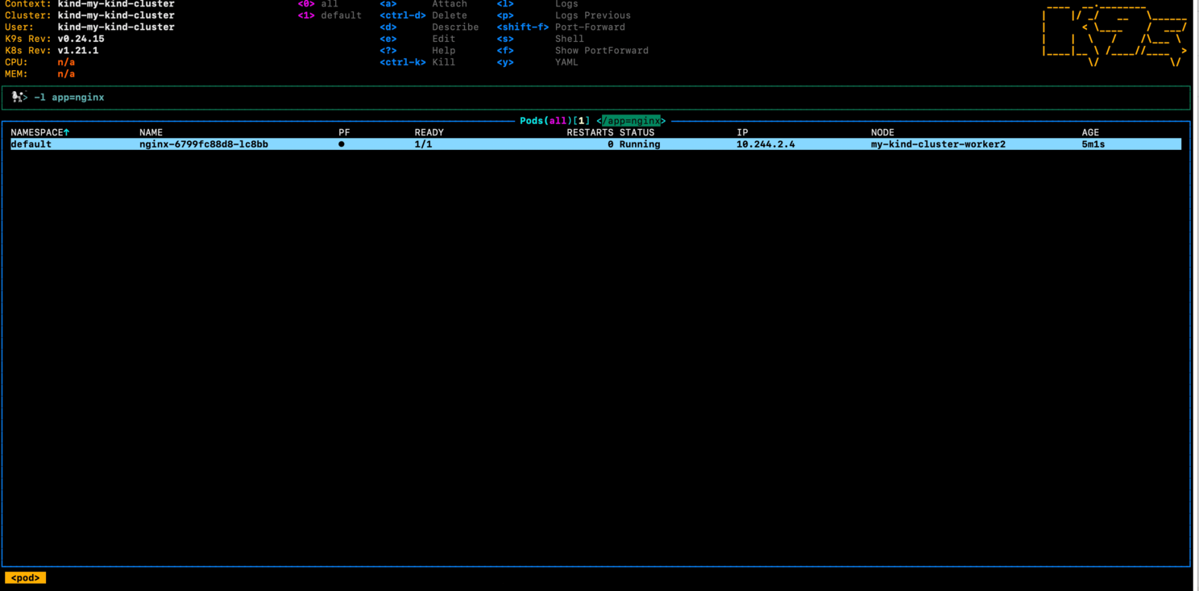
Task: Click the <pod> breadcrumb
Action: tap(26, 578)
